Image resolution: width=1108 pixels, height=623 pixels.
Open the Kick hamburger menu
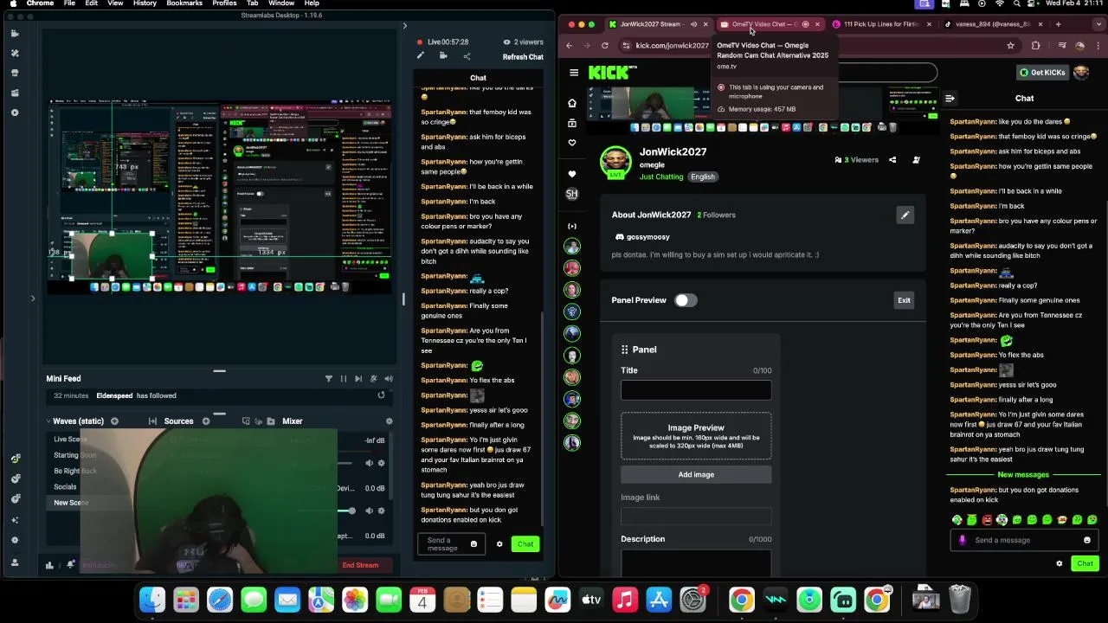[574, 73]
